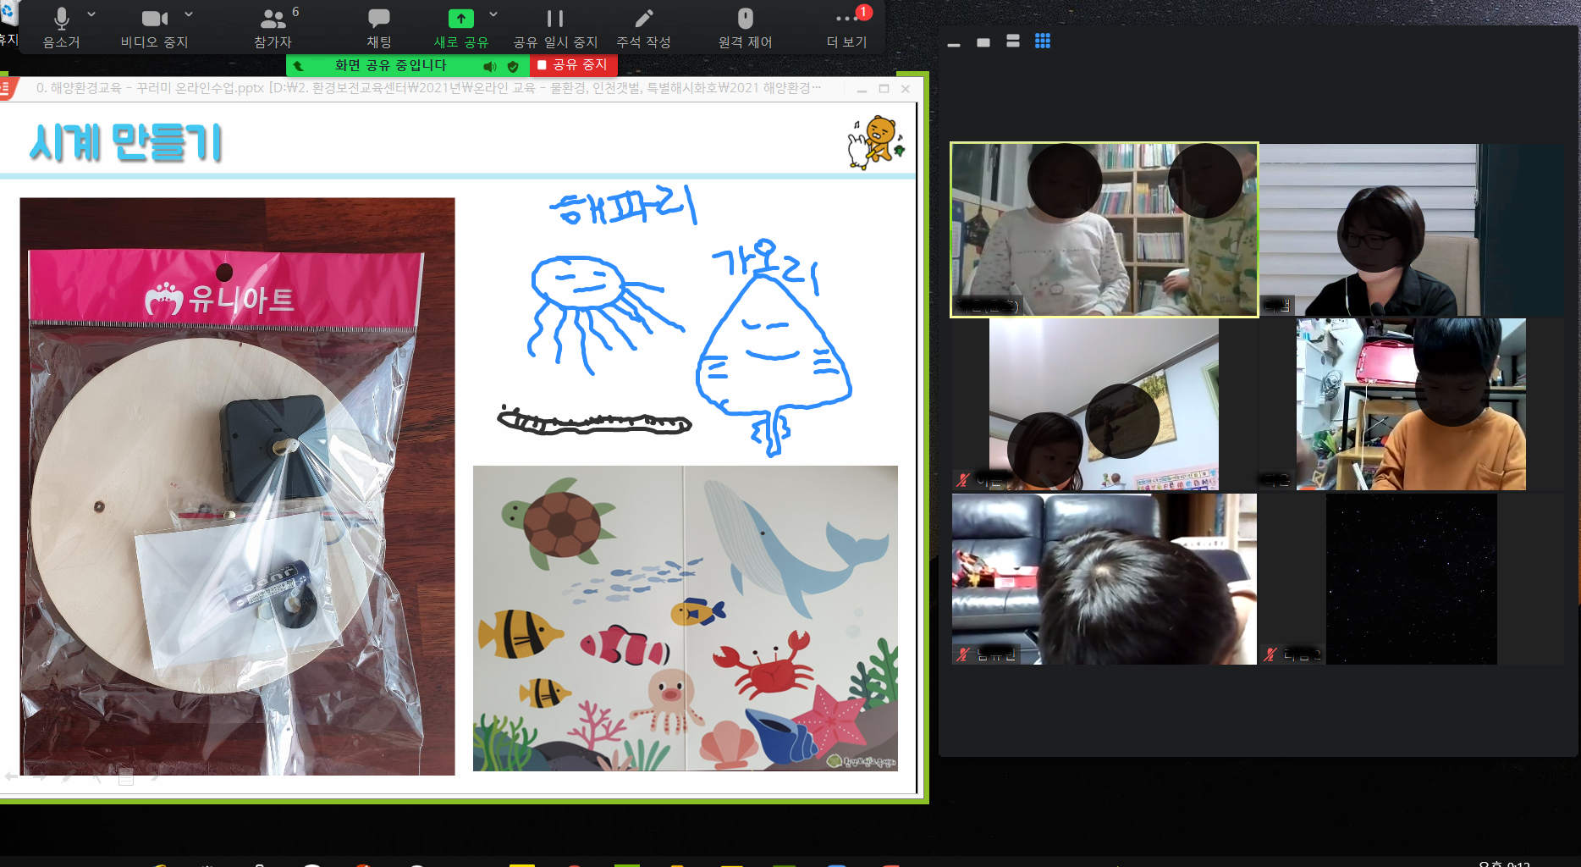Switch video panel to two-row stacked view
Image resolution: width=1581 pixels, height=867 pixels.
coord(1013,41)
